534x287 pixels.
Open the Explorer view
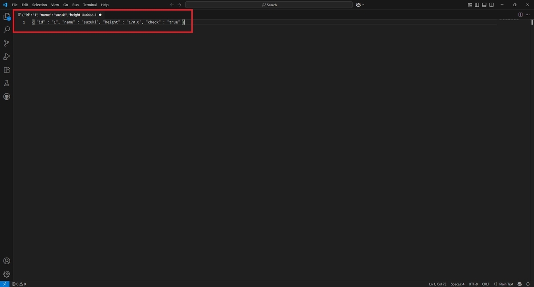pos(6,16)
